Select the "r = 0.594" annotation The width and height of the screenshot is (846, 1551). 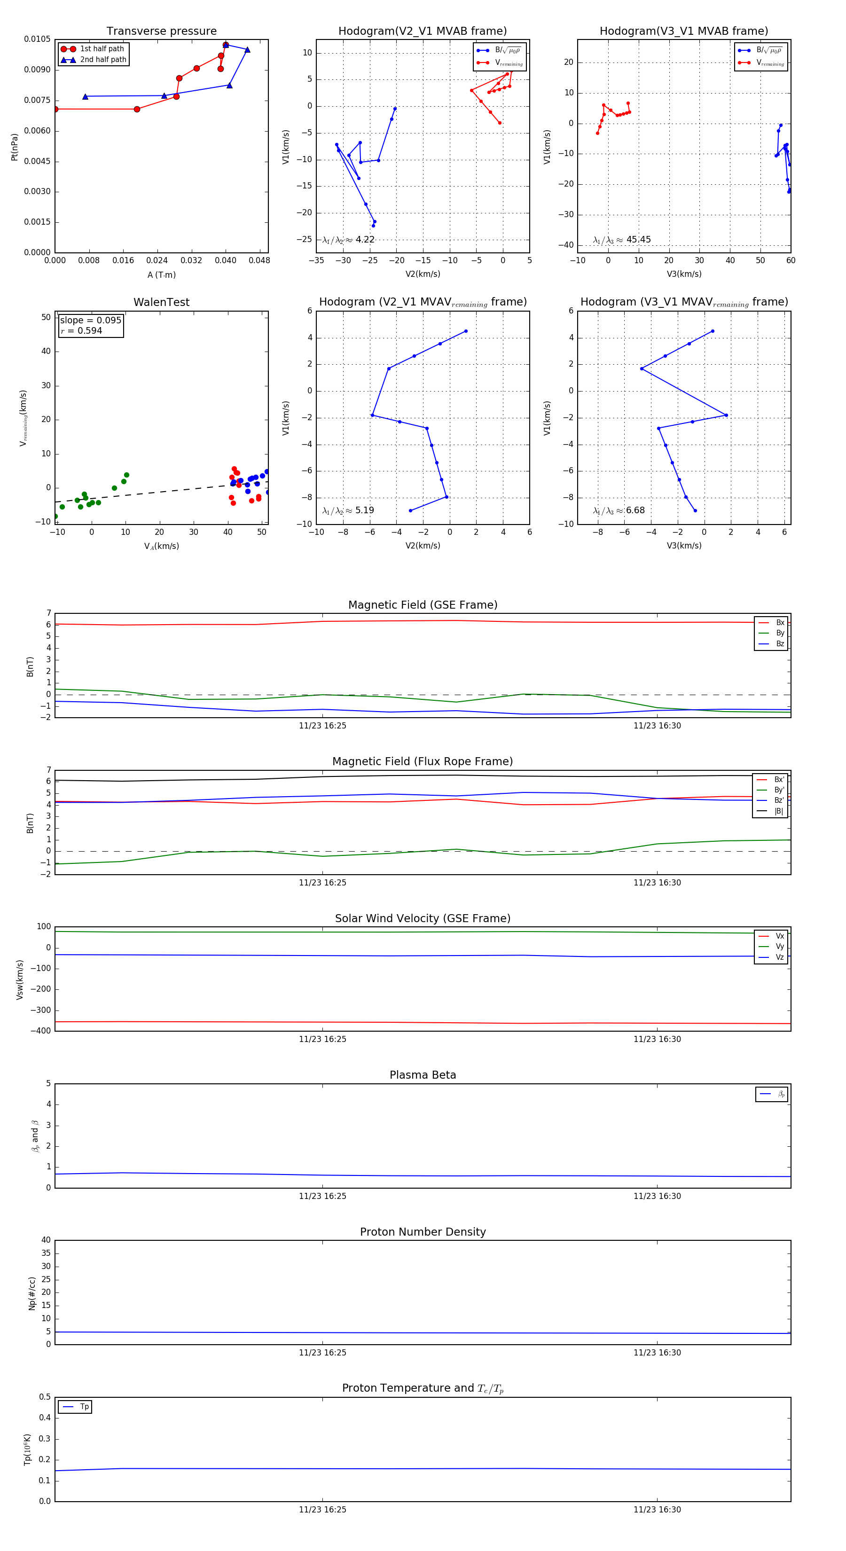tap(81, 330)
